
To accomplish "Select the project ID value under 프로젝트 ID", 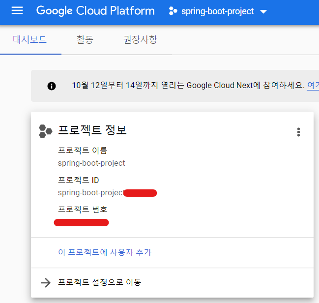I will point(107,193).
